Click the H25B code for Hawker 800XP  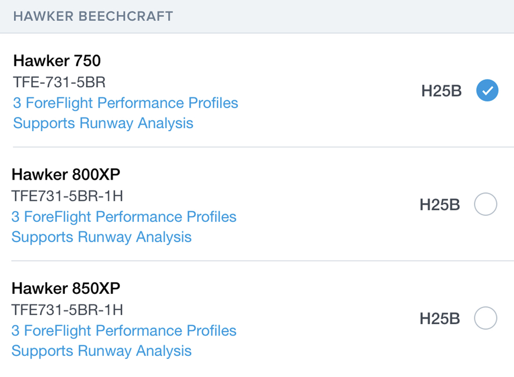pyautogui.click(x=440, y=205)
